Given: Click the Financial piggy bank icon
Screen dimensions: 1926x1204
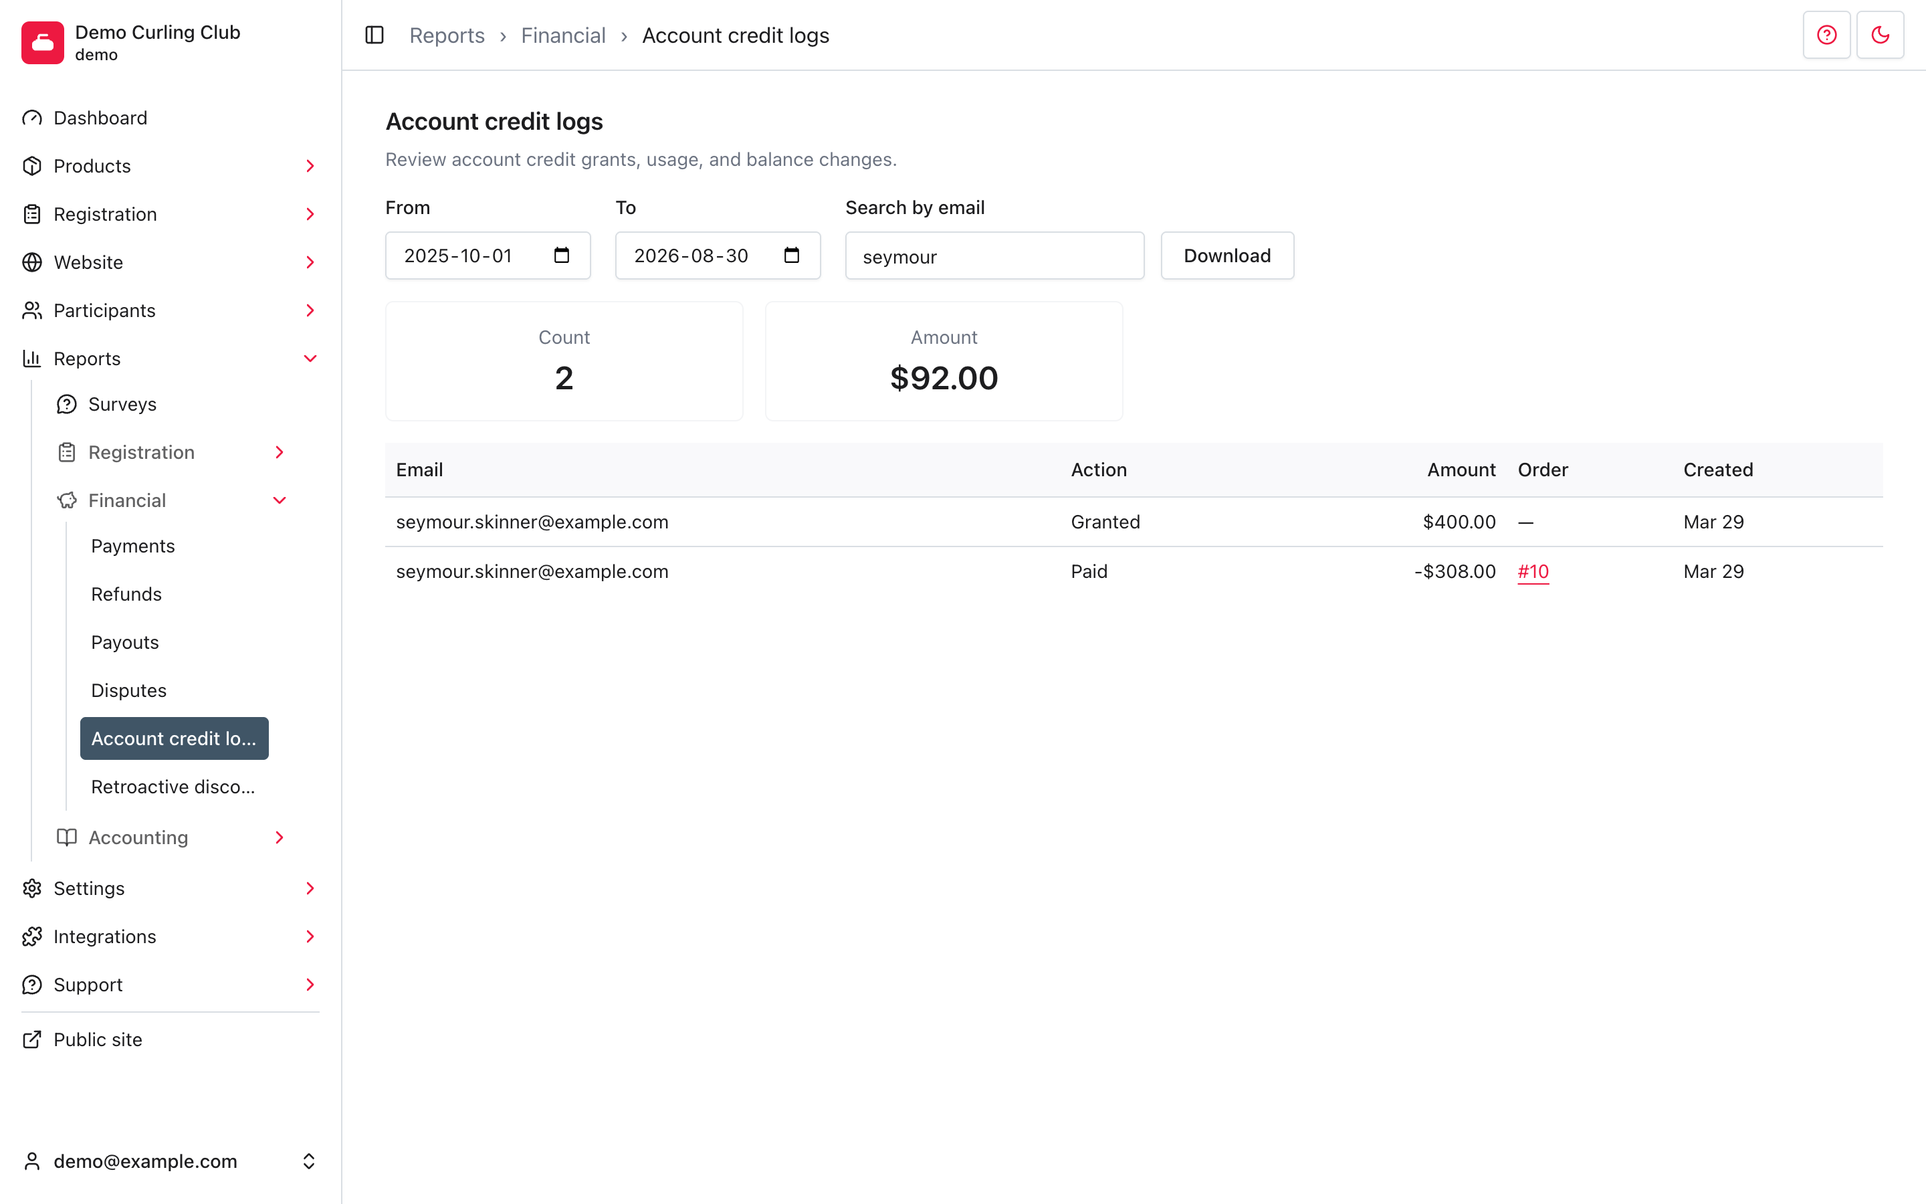Looking at the screenshot, I should coord(67,500).
